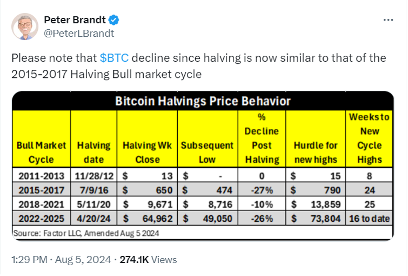Click the tweet timestamp 1:29 PM
408x276 pixels.
pyautogui.click(x=29, y=260)
